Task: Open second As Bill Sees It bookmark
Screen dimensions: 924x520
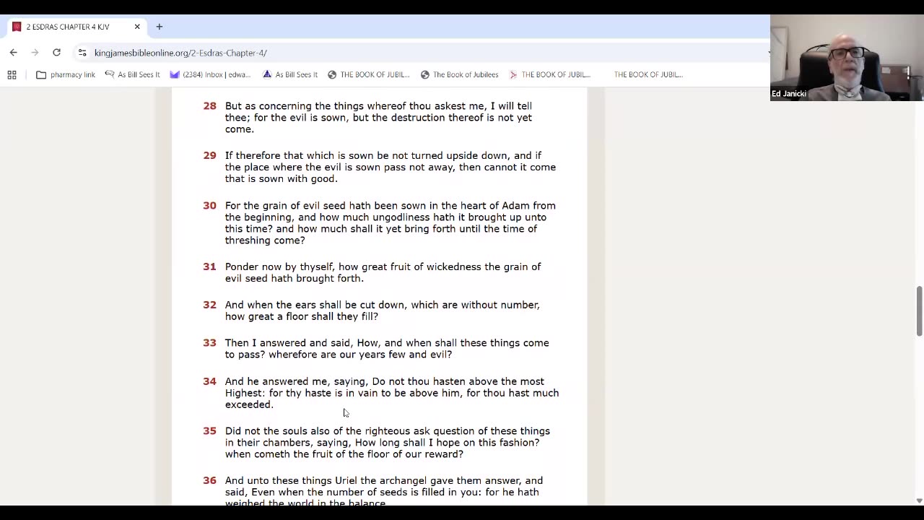Action: tap(289, 74)
